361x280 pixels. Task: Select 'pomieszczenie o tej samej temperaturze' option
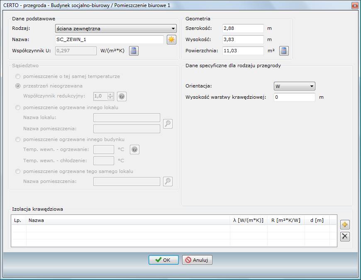tap(18, 77)
